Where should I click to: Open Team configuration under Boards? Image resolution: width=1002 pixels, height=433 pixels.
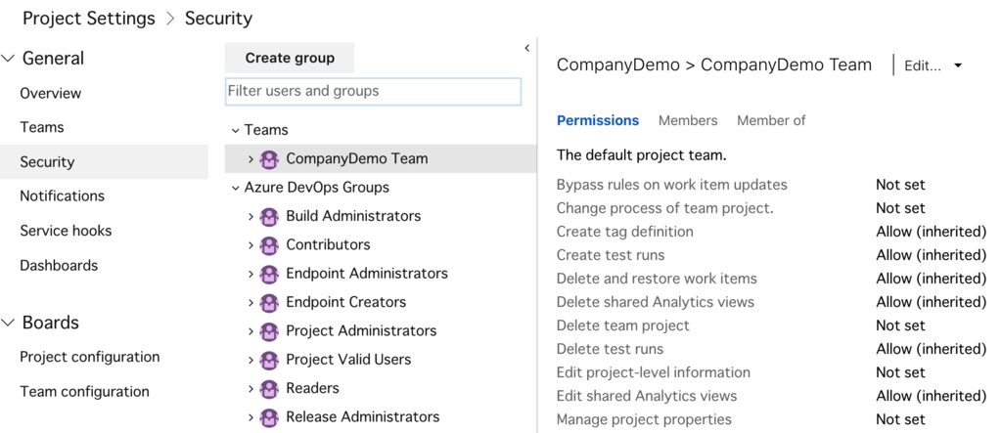point(84,392)
